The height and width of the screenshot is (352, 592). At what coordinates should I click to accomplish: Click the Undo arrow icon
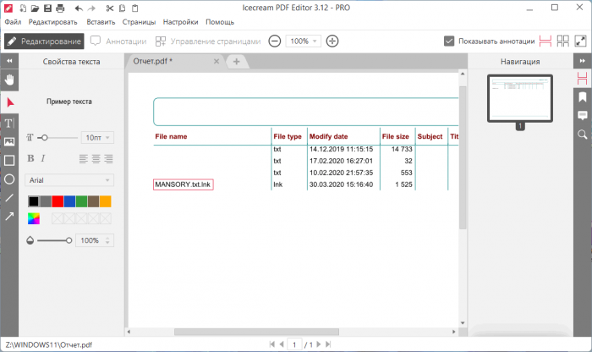tap(78, 8)
